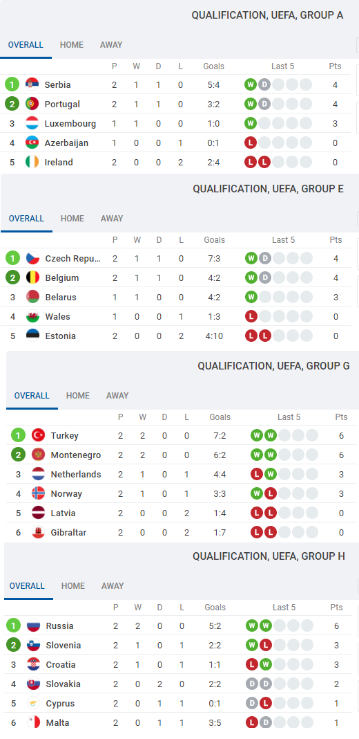Click Ireland's first red L result badge

pos(251,162)
